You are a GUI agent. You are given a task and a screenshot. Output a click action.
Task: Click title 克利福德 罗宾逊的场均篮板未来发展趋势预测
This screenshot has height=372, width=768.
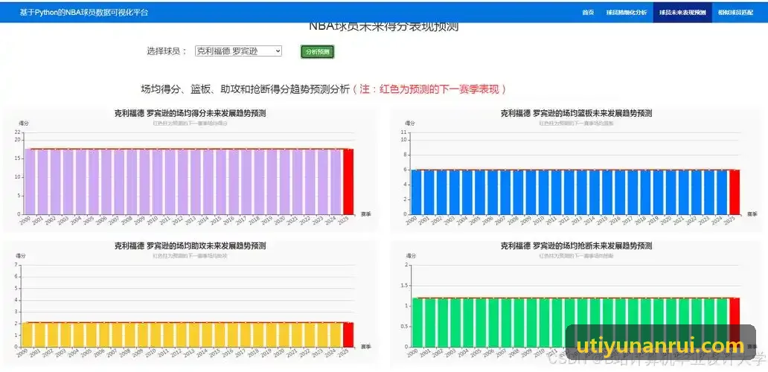pos(576,114)
